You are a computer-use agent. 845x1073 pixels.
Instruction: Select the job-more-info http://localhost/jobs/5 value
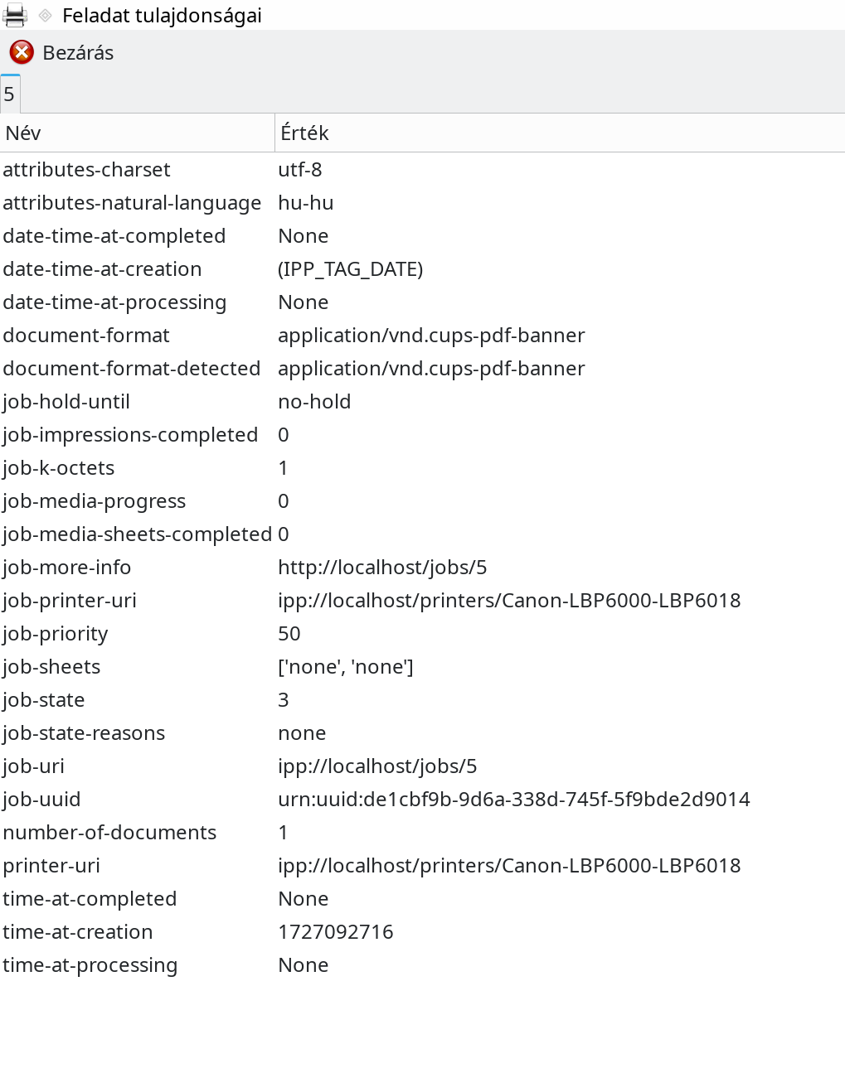point(382,568)
